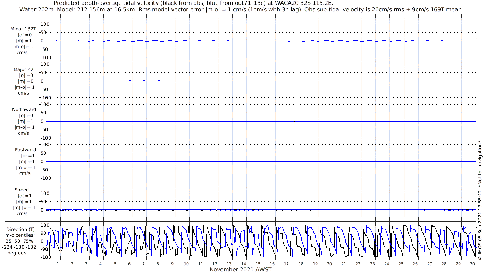Click the "Speed" panel label
This screenshot has height=277, width=486.
pos(22,190)
